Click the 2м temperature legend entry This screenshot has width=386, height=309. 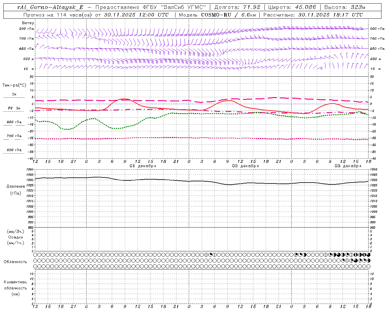coord(14,94)
